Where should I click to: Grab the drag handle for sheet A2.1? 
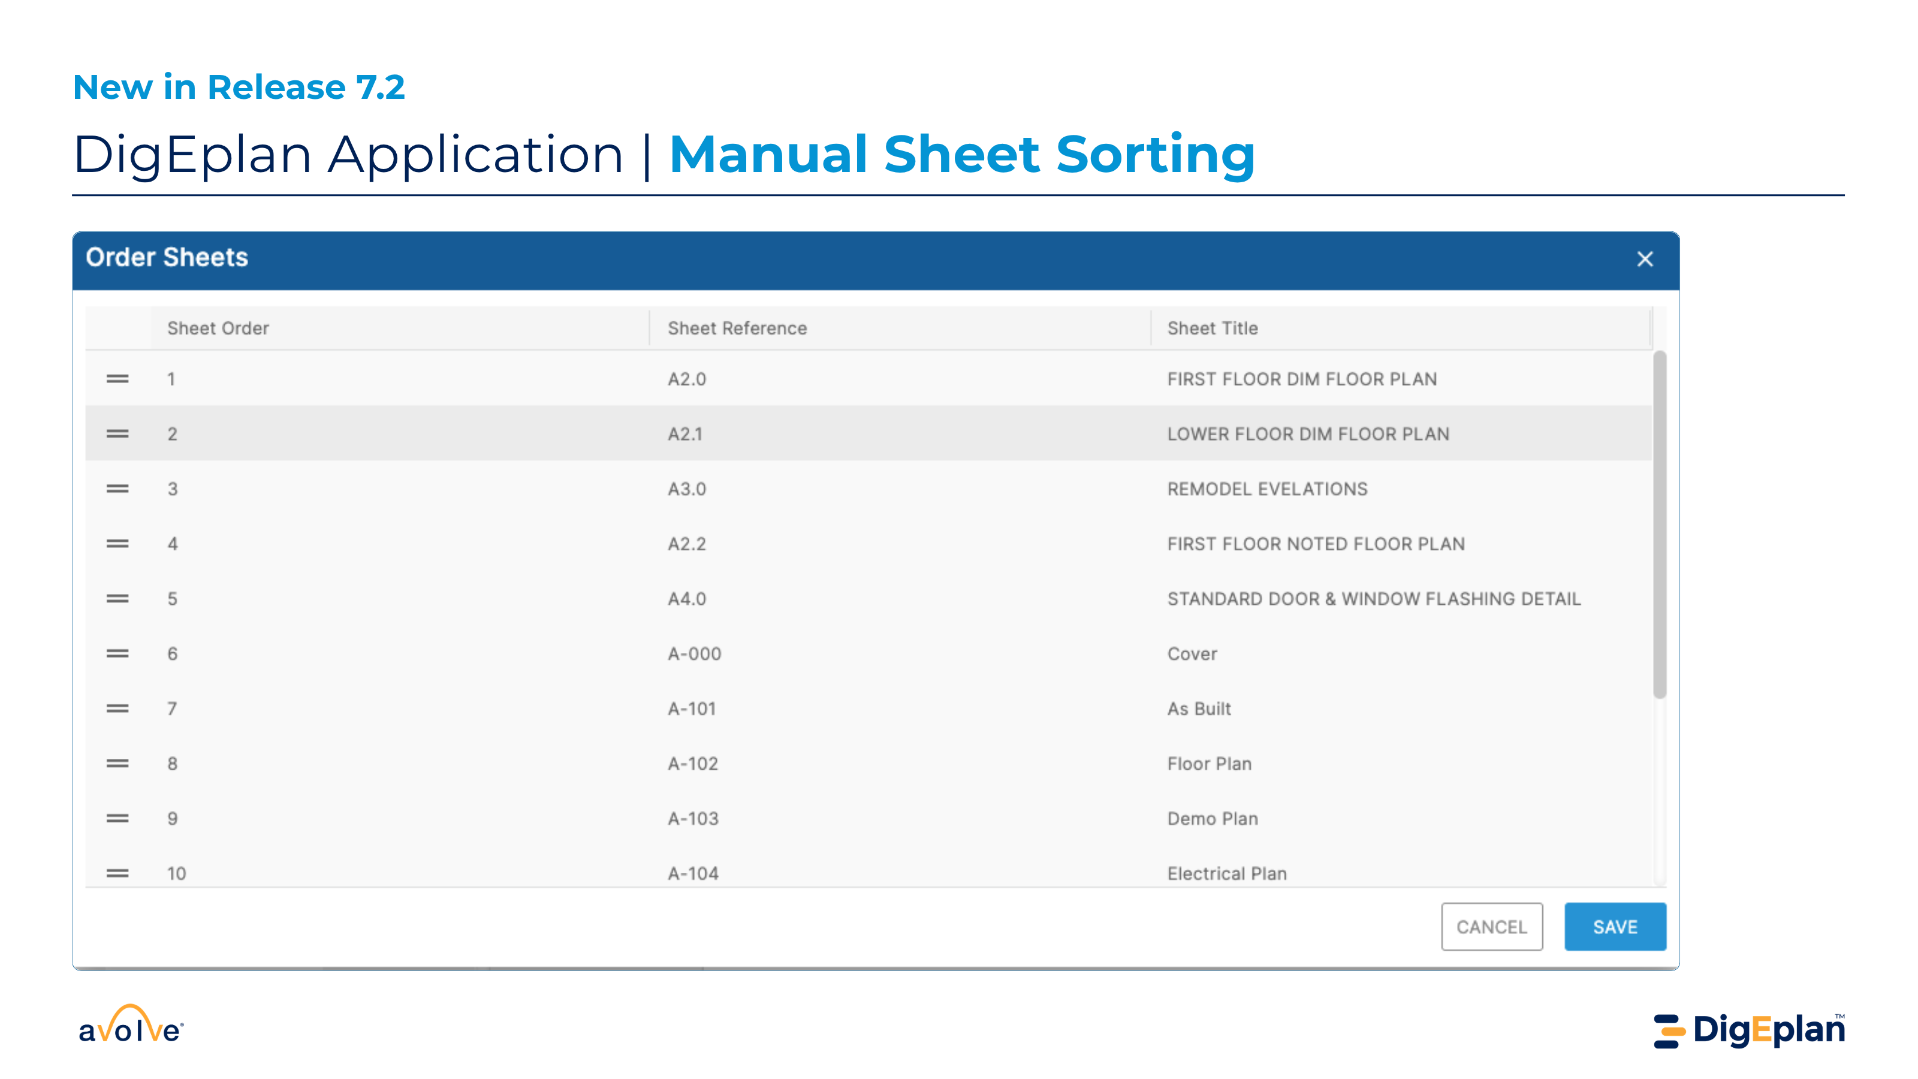tap(117, 434)
